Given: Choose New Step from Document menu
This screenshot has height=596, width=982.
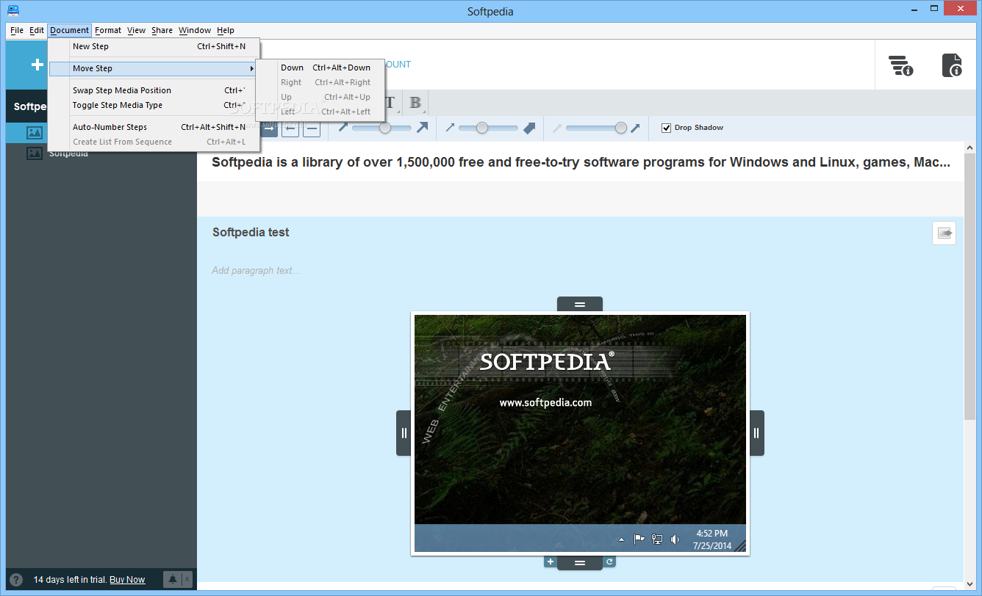Looking at the screenshot, I should 154,46.
